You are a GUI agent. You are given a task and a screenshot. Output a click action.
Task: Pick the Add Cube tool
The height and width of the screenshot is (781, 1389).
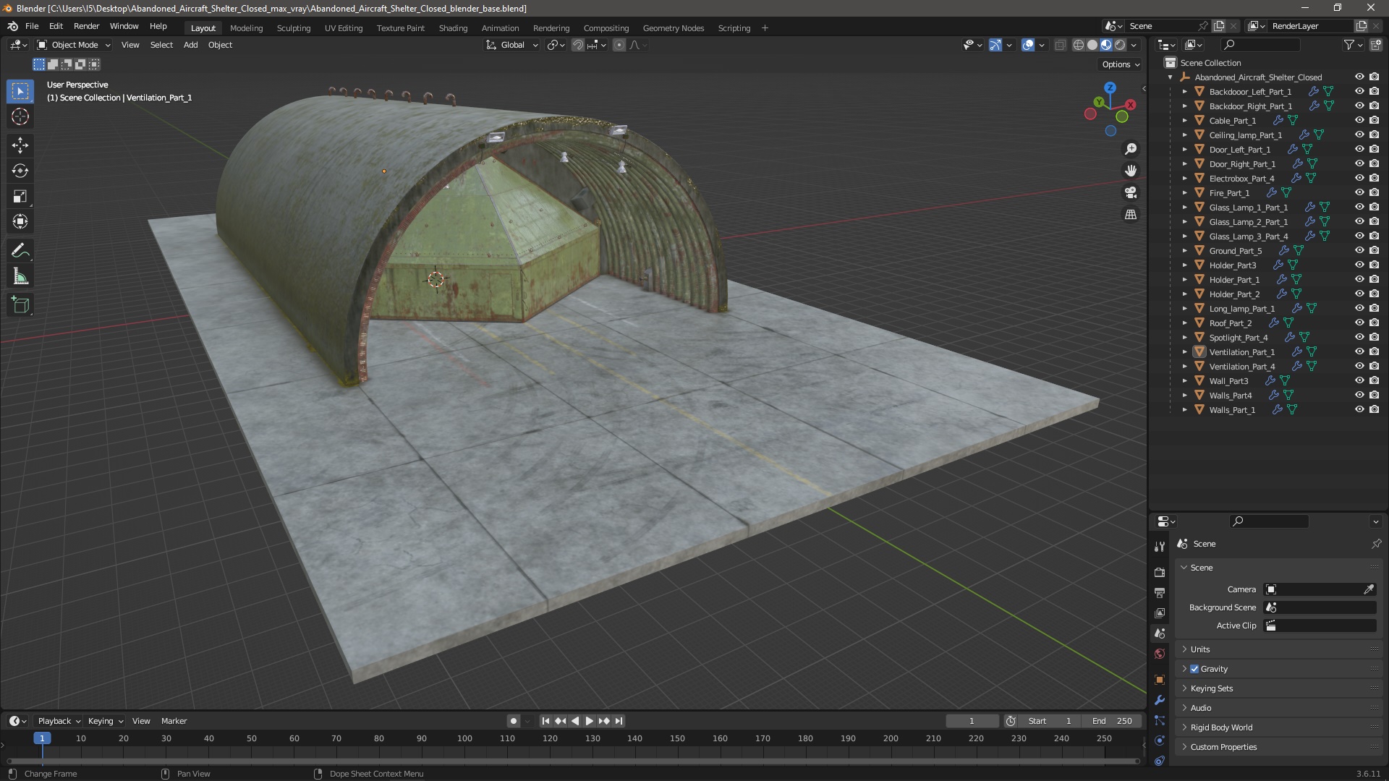click(x=20, y=305)
